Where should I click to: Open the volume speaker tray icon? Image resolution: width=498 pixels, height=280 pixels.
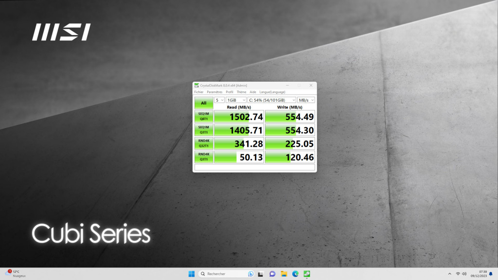tap(464, 274)
